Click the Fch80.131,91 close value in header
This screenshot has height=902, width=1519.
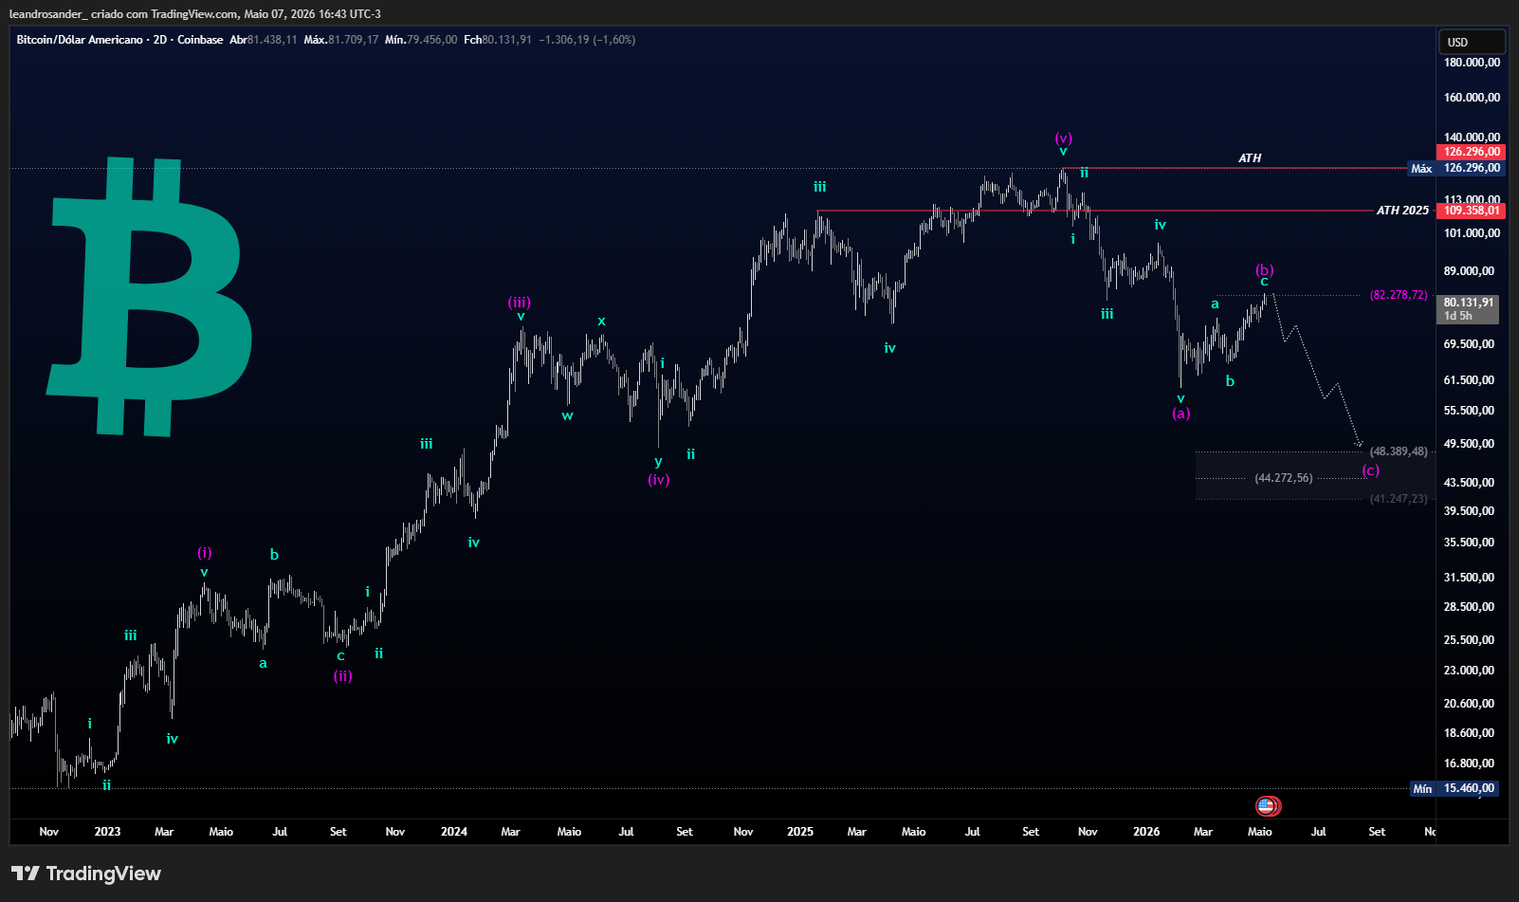[498, 40]
